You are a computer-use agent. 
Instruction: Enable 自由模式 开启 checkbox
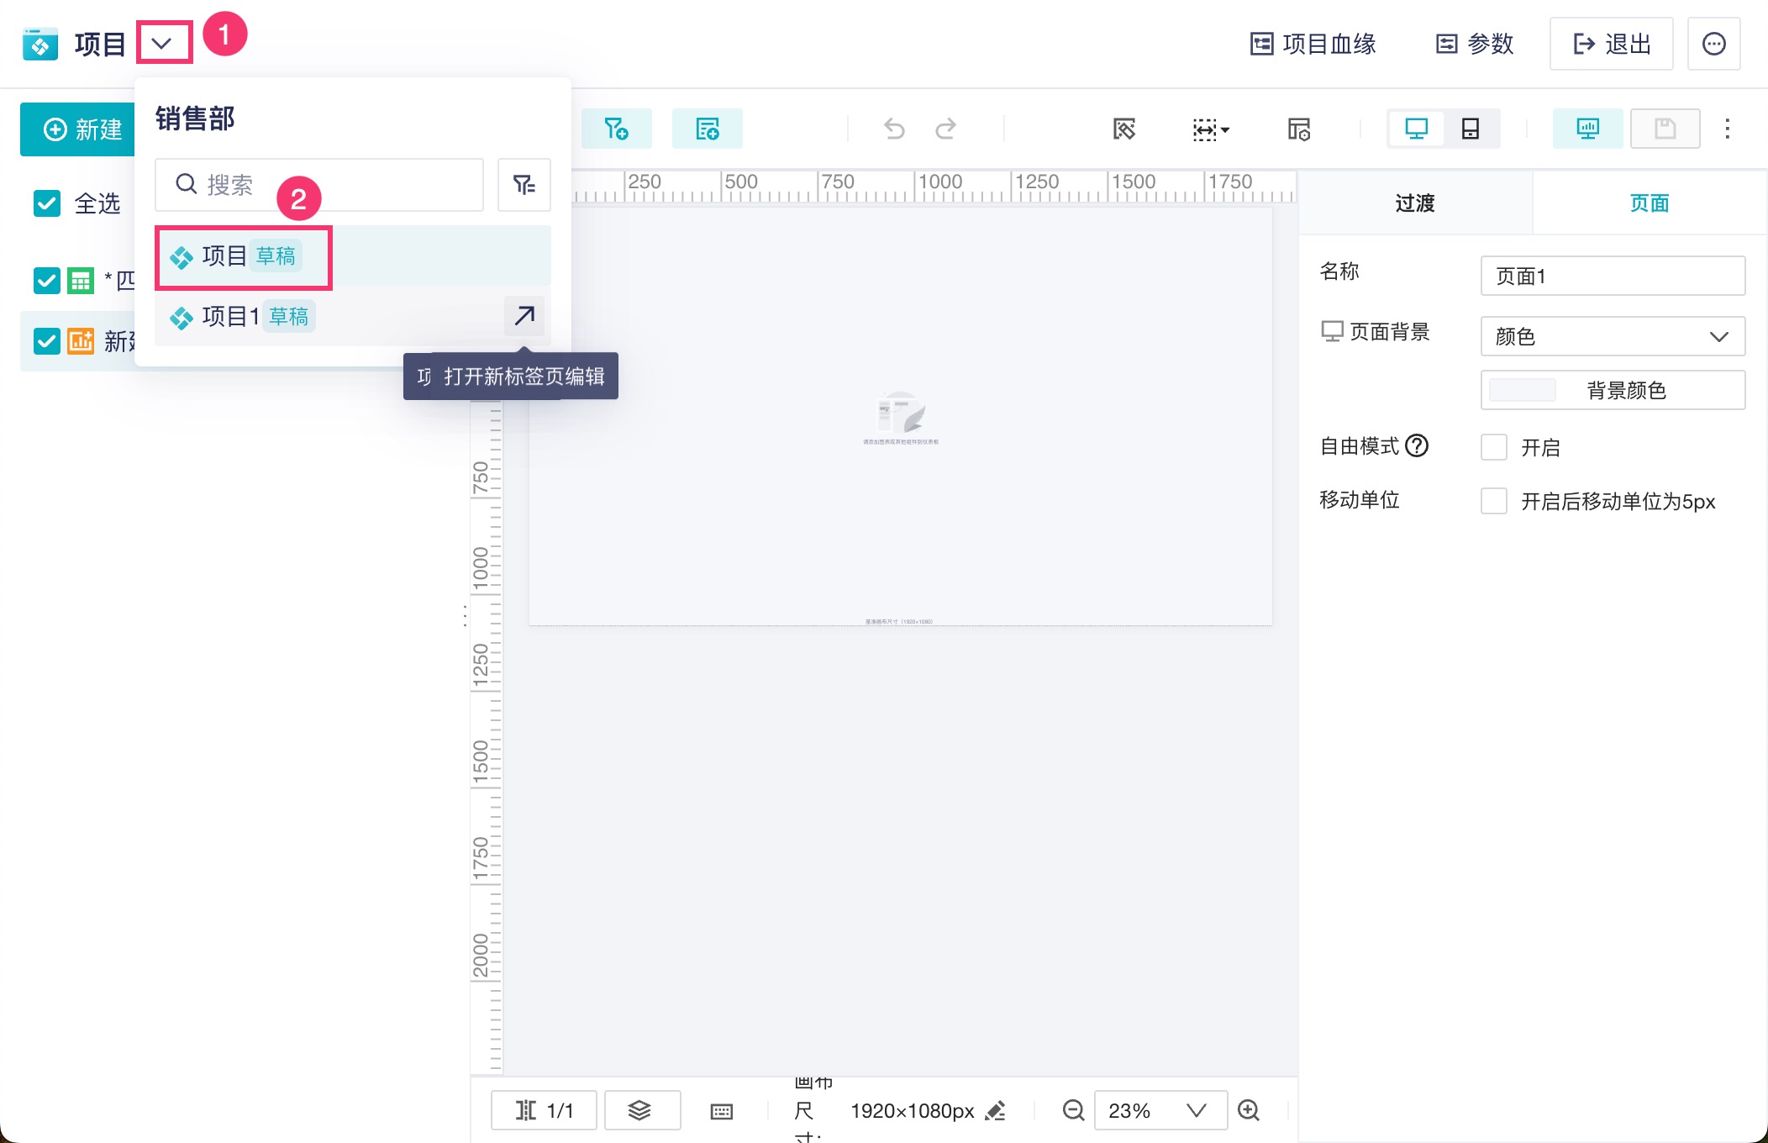tap(1493, 447)
